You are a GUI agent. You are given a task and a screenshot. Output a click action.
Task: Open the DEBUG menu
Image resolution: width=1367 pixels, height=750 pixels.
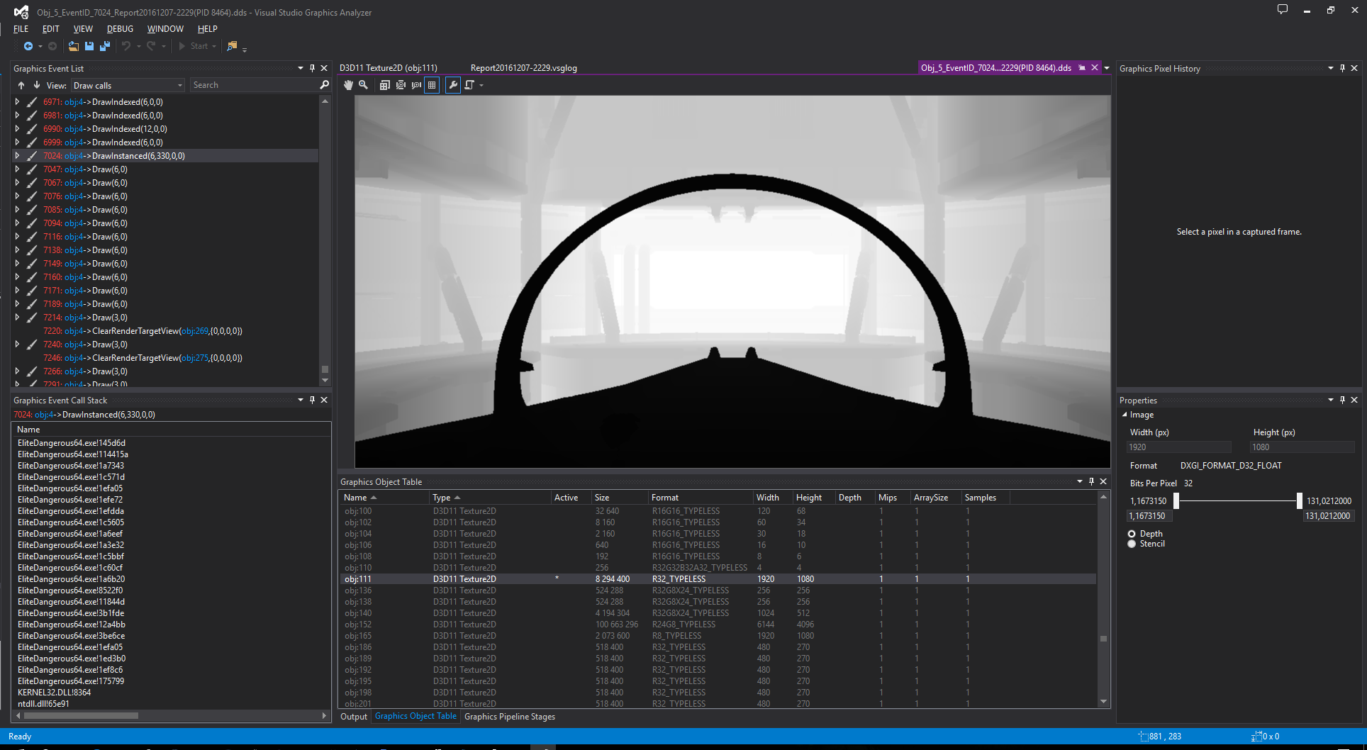(120, 29)
